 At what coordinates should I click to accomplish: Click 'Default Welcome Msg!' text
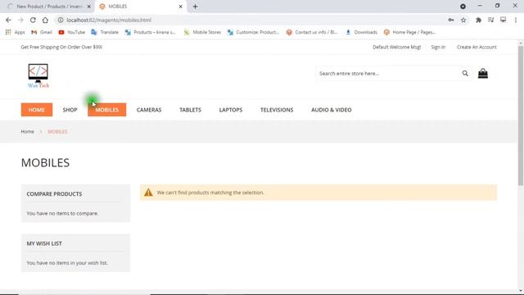coord(396,48)
